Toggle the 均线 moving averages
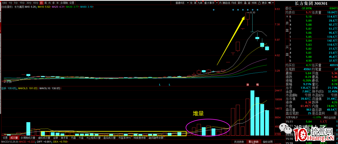 point(234,3)
